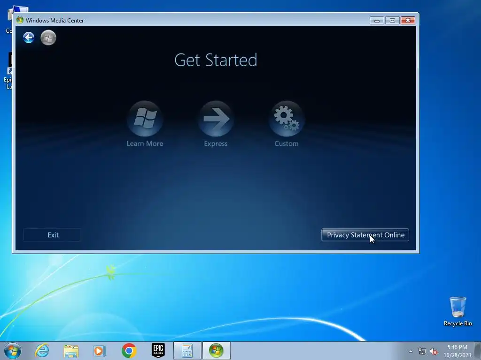
Task: Choose Custom setup with gears icon
Action: (x=287, y=124)
